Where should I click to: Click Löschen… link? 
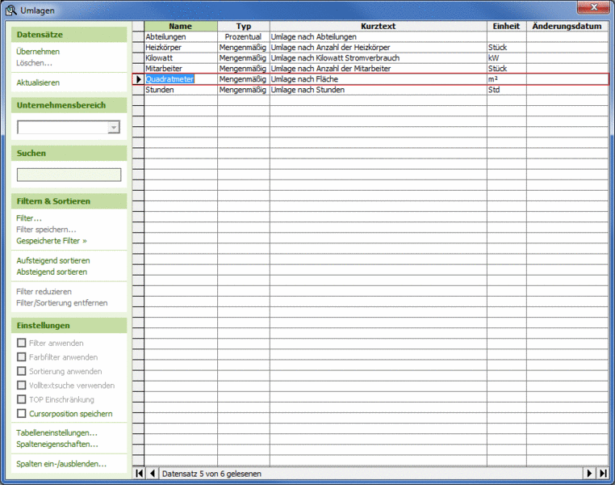pos(34,63)
